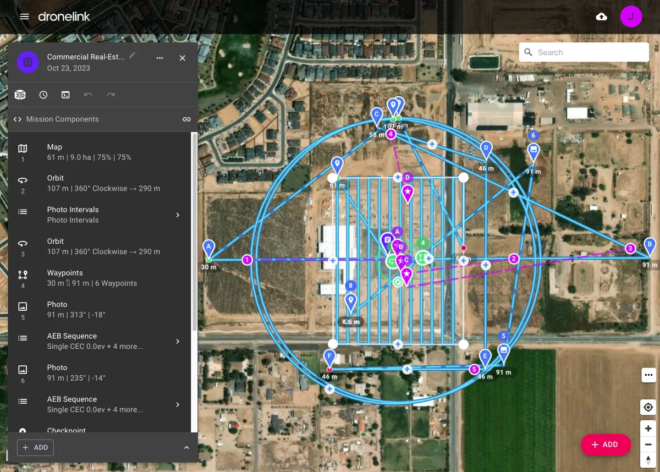Click the cloud upload icon

(602, 17)
